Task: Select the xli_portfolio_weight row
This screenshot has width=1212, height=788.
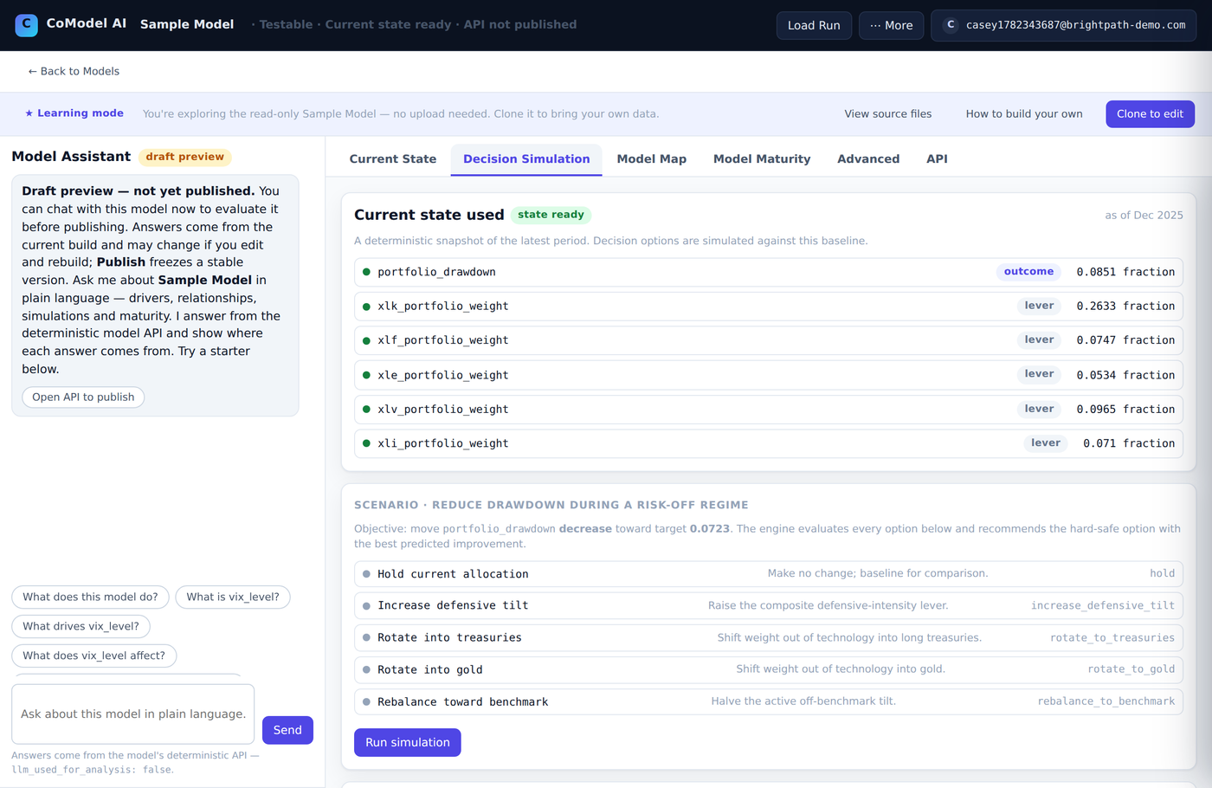Action: 769,443
